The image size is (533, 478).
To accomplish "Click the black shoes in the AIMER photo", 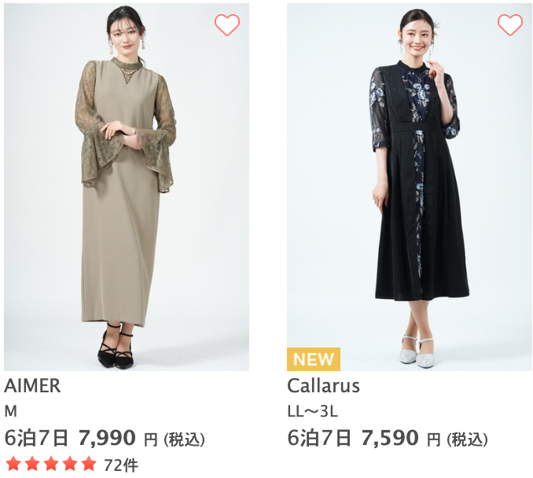I will [x=116, y=347].
